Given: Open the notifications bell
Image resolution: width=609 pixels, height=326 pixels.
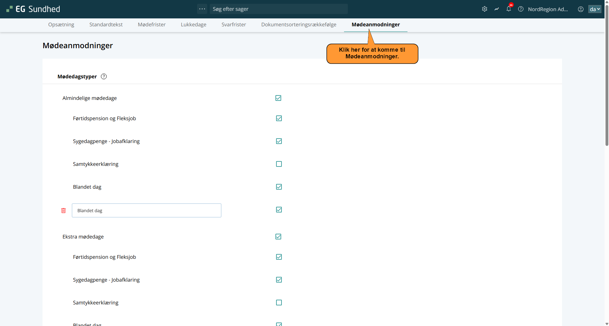Looking at the screenshot, I should [x=509, y=9].
